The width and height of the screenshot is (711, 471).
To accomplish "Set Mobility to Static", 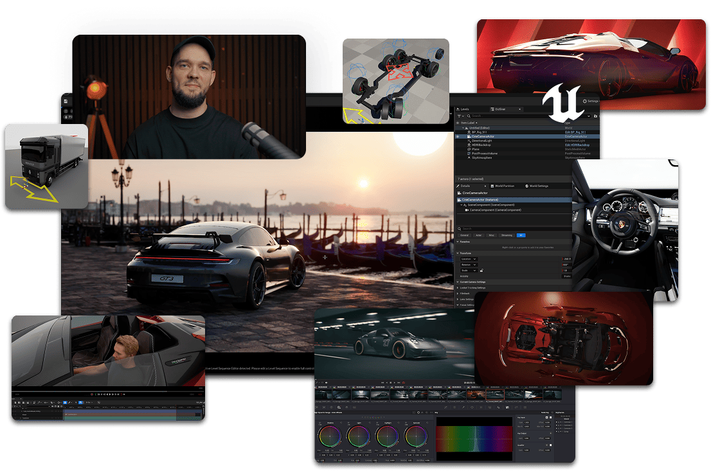I will tap(567, 276).
